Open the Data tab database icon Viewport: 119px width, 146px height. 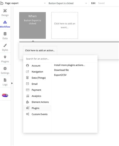(5, 34)
